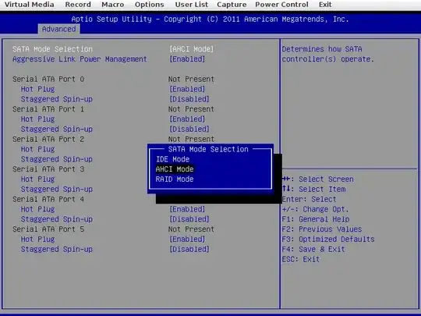Click Hot Plug label under Port 4
Viewport: 421px width, 316px height.
(38, 209)
